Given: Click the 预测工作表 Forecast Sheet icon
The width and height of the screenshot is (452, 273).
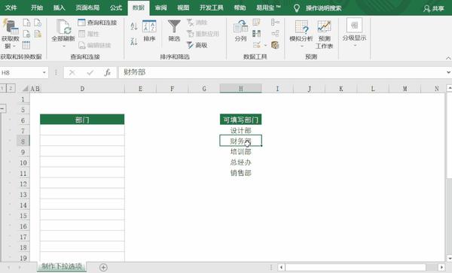Looking at the screenshot, I should click(x=324, y=35).
